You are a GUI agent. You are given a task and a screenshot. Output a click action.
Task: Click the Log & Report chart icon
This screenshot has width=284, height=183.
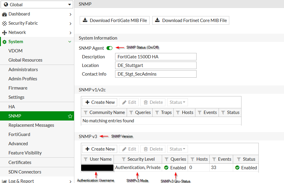point(4,181)
